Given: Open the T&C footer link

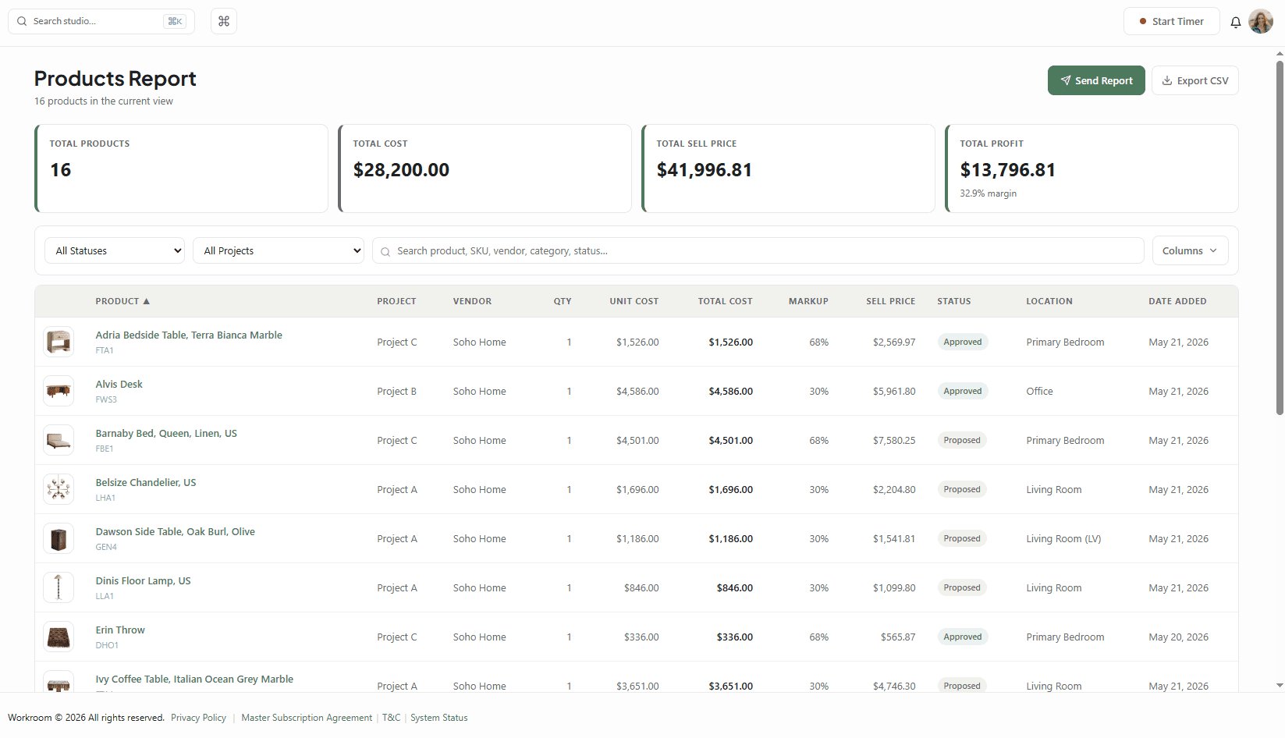Looking at the screenshot, I should click(391, 718).
